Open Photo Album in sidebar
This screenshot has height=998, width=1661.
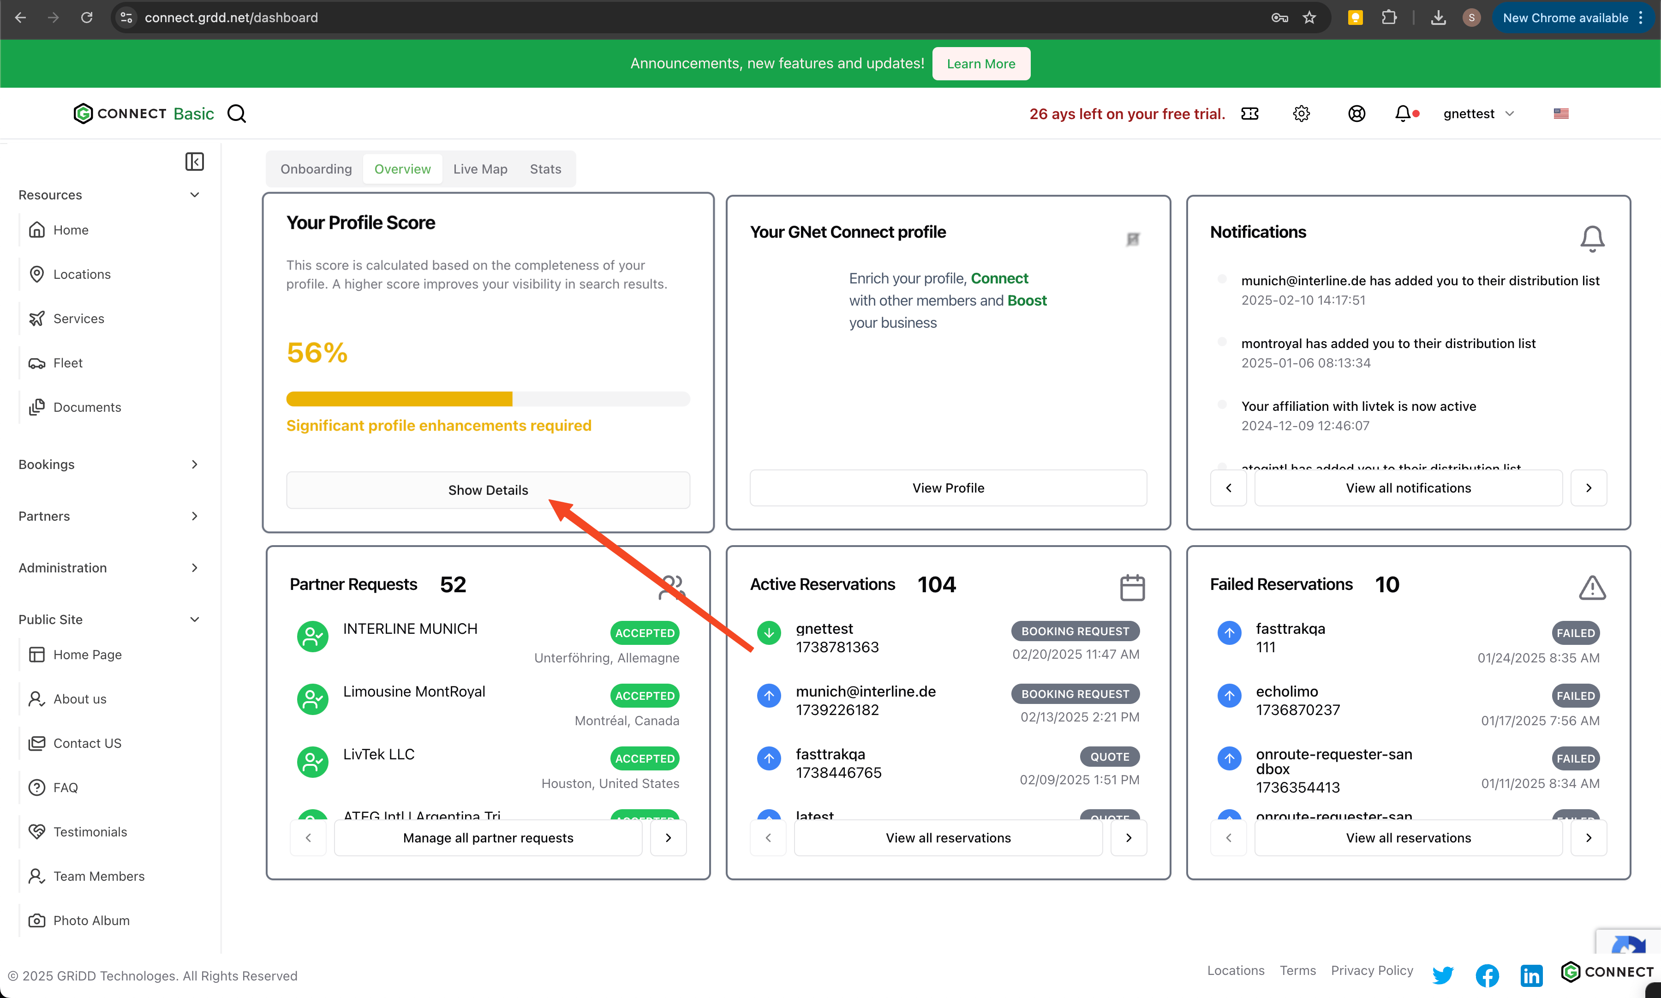[91, 920]
